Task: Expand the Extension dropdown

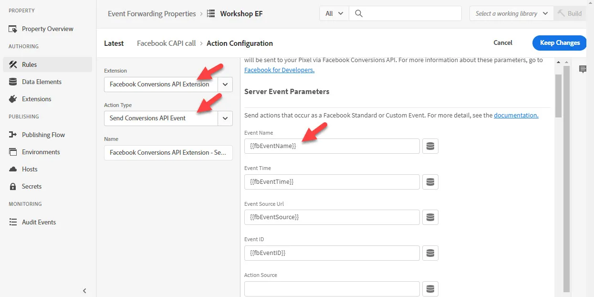Action: [x=225, y=84]
